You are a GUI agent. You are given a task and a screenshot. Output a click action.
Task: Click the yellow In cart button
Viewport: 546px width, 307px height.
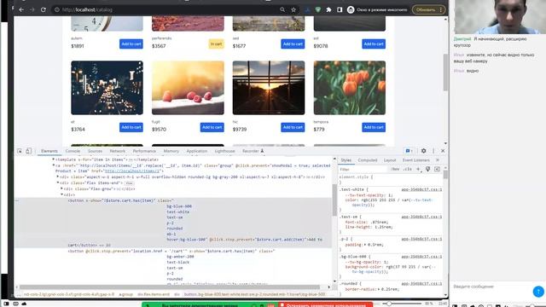(x=216, y=43)
